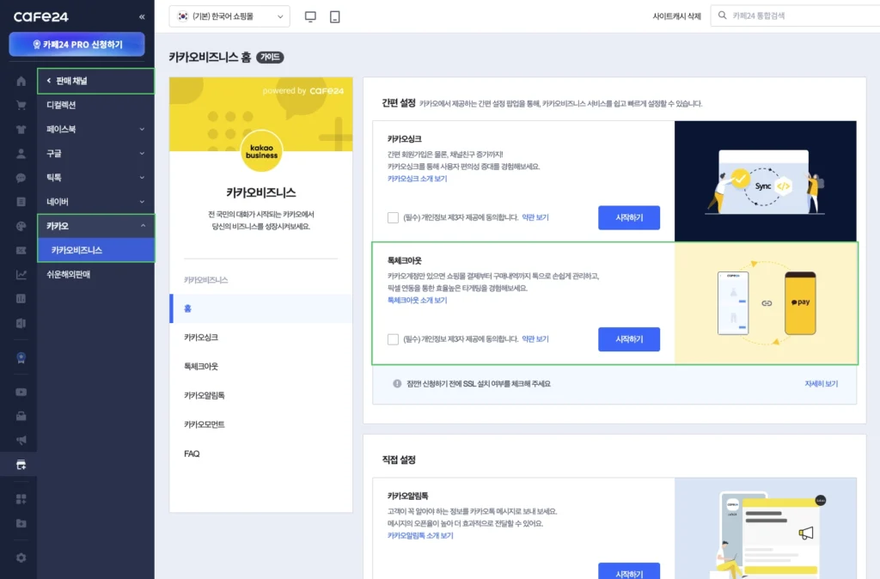Expand the 네이버 sidebar menu

pos(95,201)
